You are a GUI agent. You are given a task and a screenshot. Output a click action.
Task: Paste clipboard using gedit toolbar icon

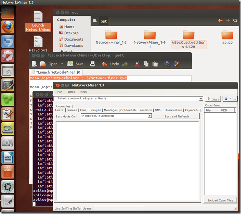tap(155, 64)
